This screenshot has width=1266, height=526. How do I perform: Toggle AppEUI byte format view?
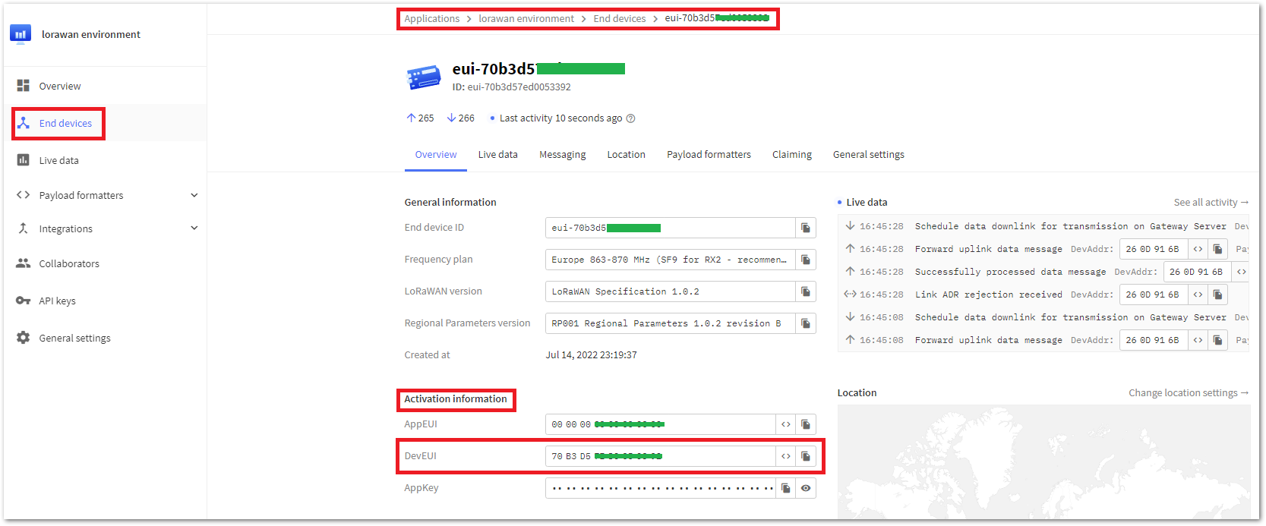786,424
